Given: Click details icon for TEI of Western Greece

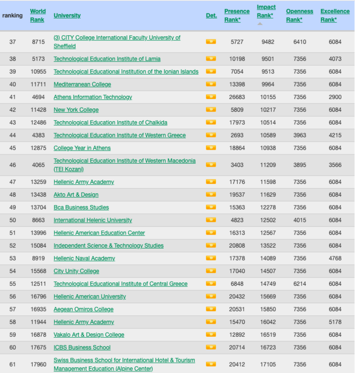Looking at the screenshot, I should click(211, 135).
